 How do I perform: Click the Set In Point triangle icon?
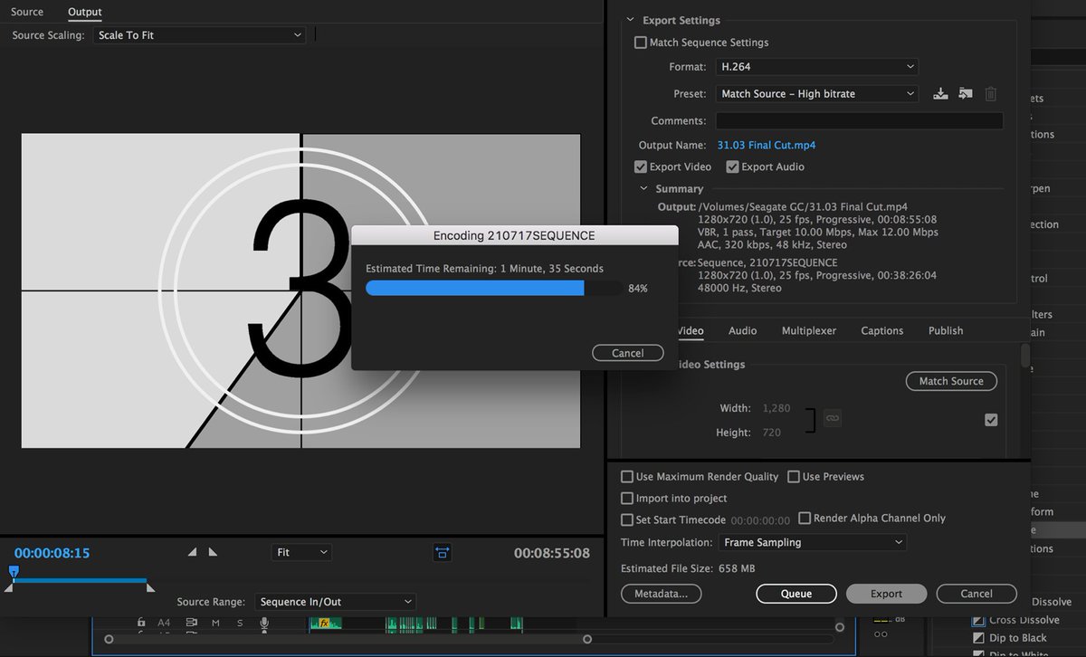[192, 552]
